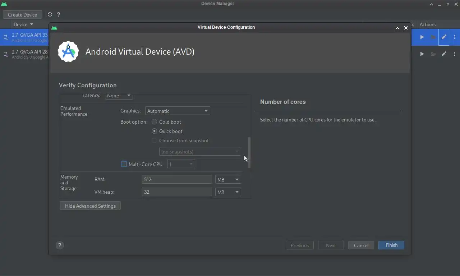This screenshot has width=460, height=276.
Task: Click the Emulated Performance section label
Action: (x=74, y=111)
